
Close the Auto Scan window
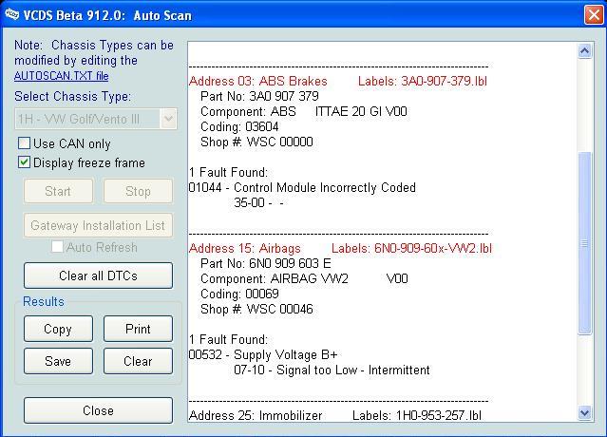tap(591, 14)
